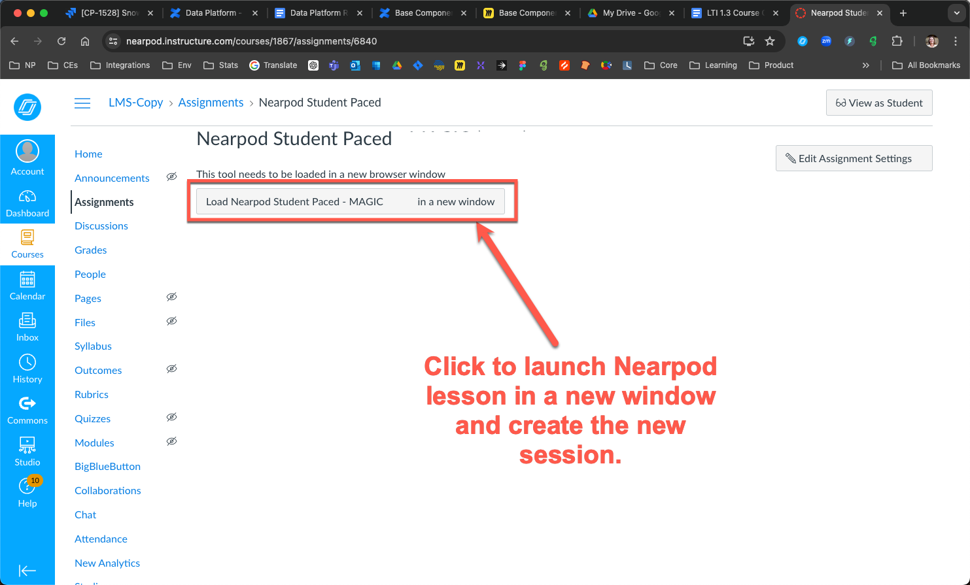This screenshot has width=970, height=585.
Task: Open the ChatGPT bookmark icon
Action: [313, 65]
